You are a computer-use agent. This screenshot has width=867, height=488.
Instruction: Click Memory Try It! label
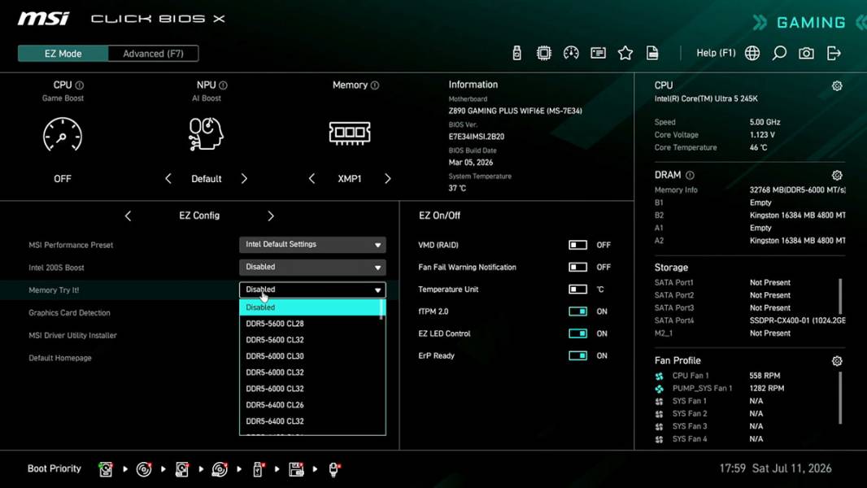point(54,290)
